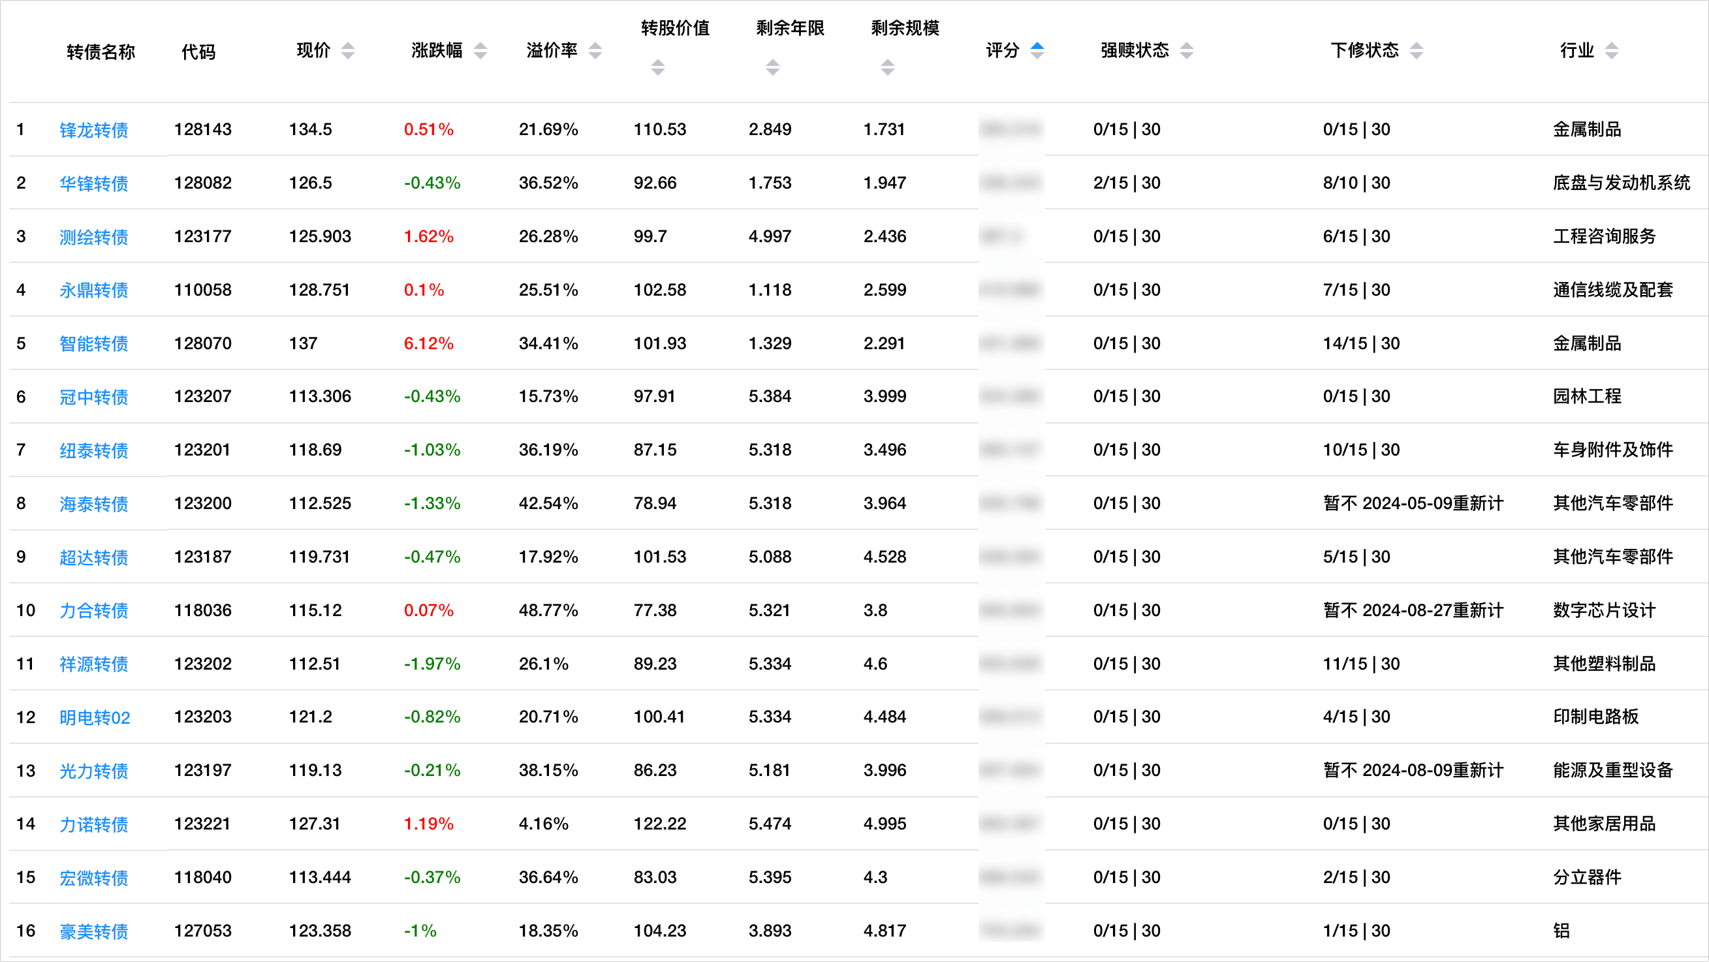
Task: Open 明电转02 bond page
Action: pos(94,717)
